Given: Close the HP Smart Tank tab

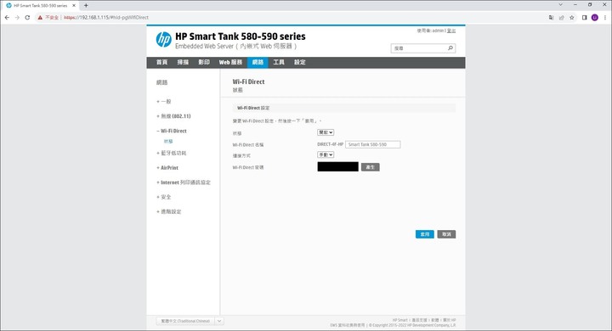Looking at the screenshot, I should [x=74, y=5].
